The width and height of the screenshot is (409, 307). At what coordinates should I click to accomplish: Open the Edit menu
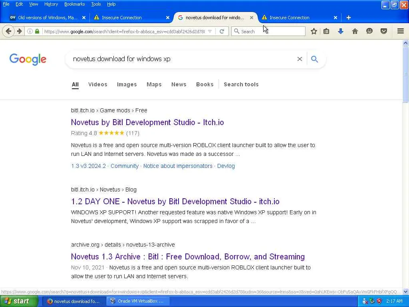coord(19,4)
